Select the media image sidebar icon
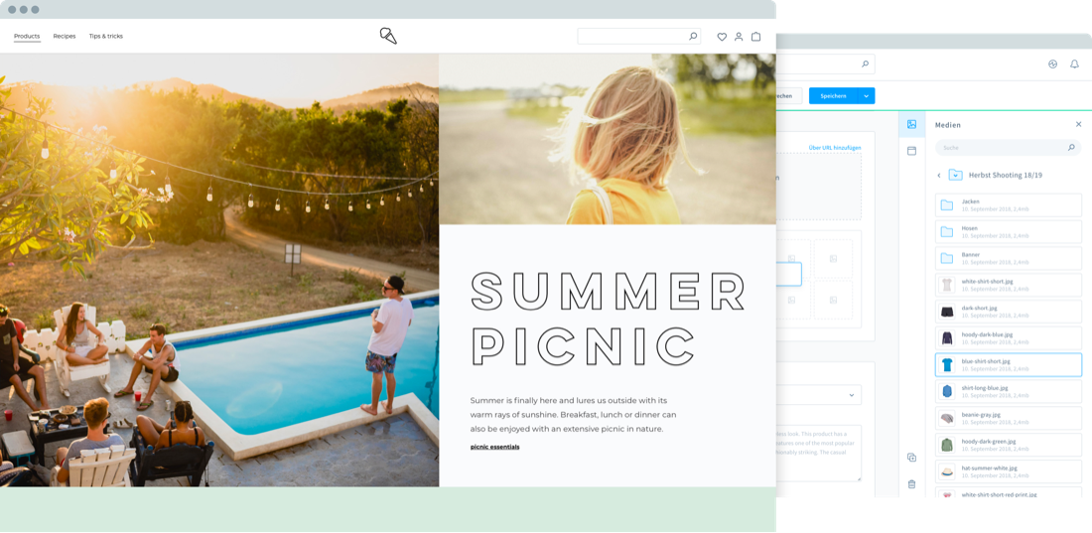 click(911, 124)
